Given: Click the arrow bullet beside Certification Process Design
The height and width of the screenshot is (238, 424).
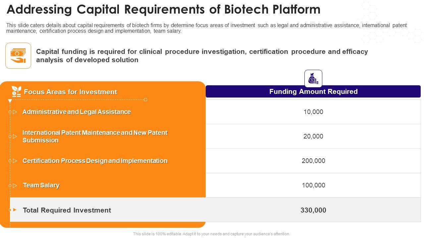Looking at the screenshot, I should click(15, 161).
